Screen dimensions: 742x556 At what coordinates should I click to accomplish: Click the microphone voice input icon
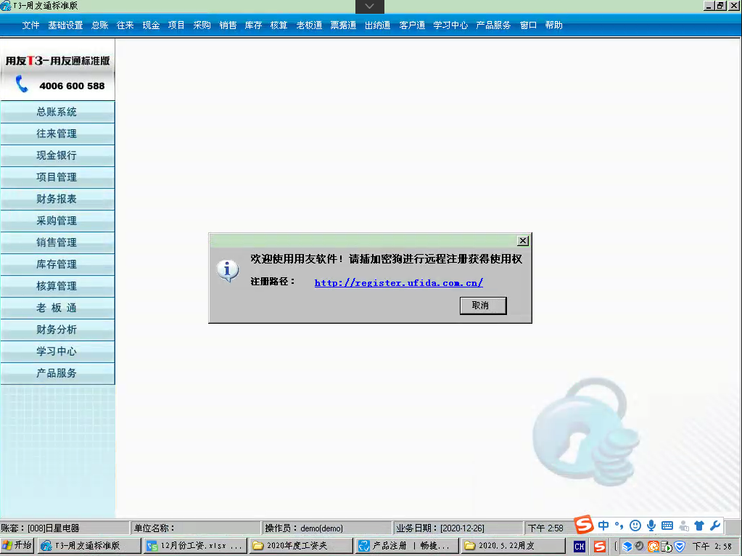click(x=651, y=526)
